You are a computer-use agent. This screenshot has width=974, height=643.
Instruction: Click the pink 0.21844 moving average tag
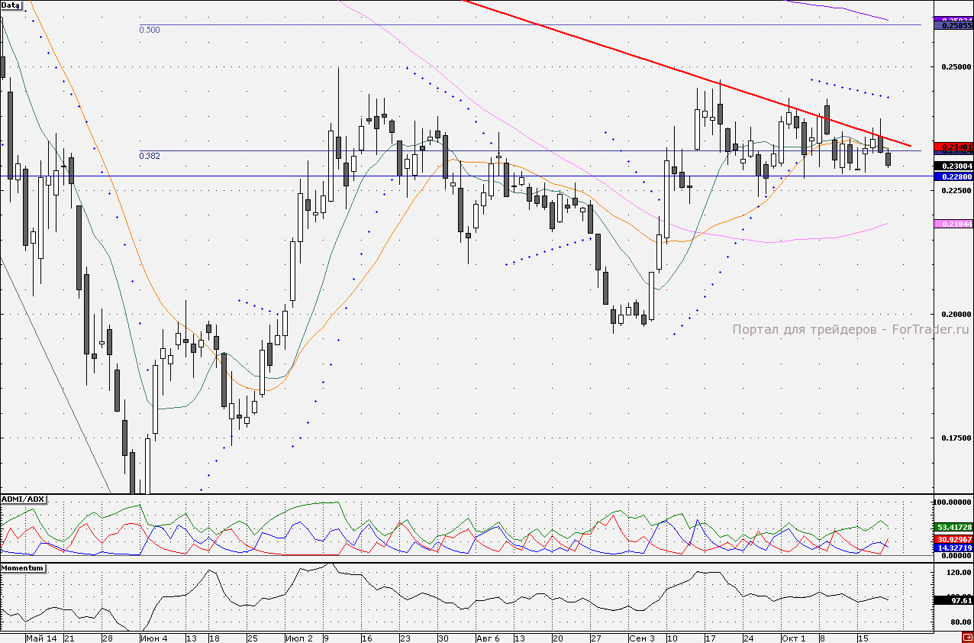tap(953, 224)
